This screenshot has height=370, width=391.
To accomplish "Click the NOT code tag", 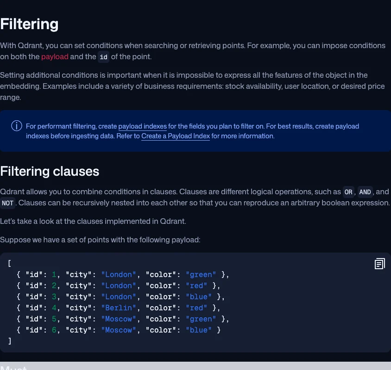I will coord(7,203).
